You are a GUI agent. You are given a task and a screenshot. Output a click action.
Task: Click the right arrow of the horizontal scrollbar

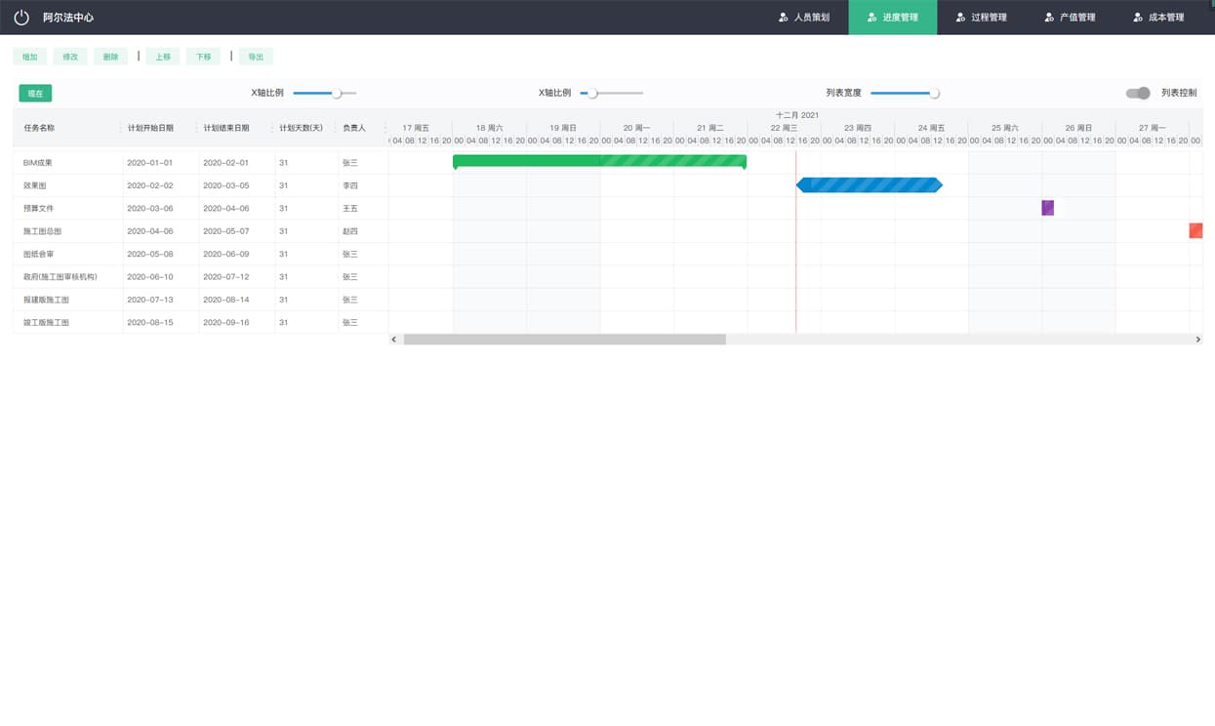(x=1197, y=340)
